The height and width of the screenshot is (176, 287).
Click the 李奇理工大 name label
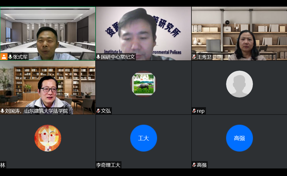click(x=108, y=165)
